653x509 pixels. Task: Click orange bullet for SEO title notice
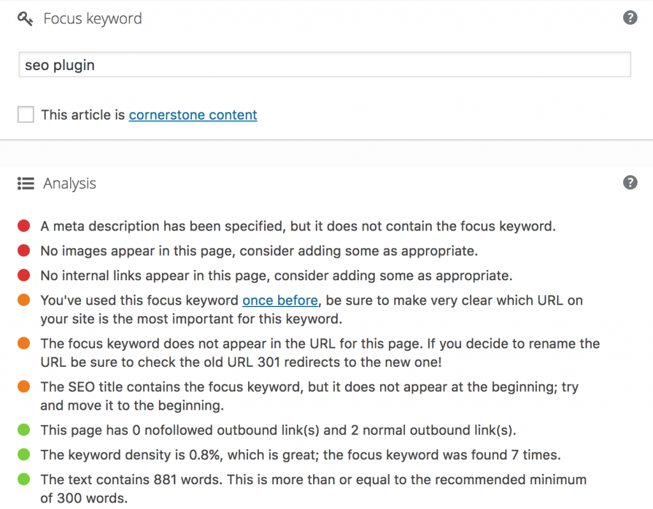24,387
